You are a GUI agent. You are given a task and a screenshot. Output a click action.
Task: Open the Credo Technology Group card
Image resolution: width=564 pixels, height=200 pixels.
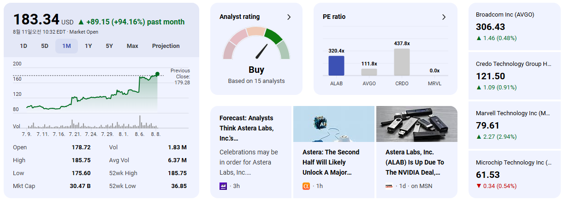point(515,76)
